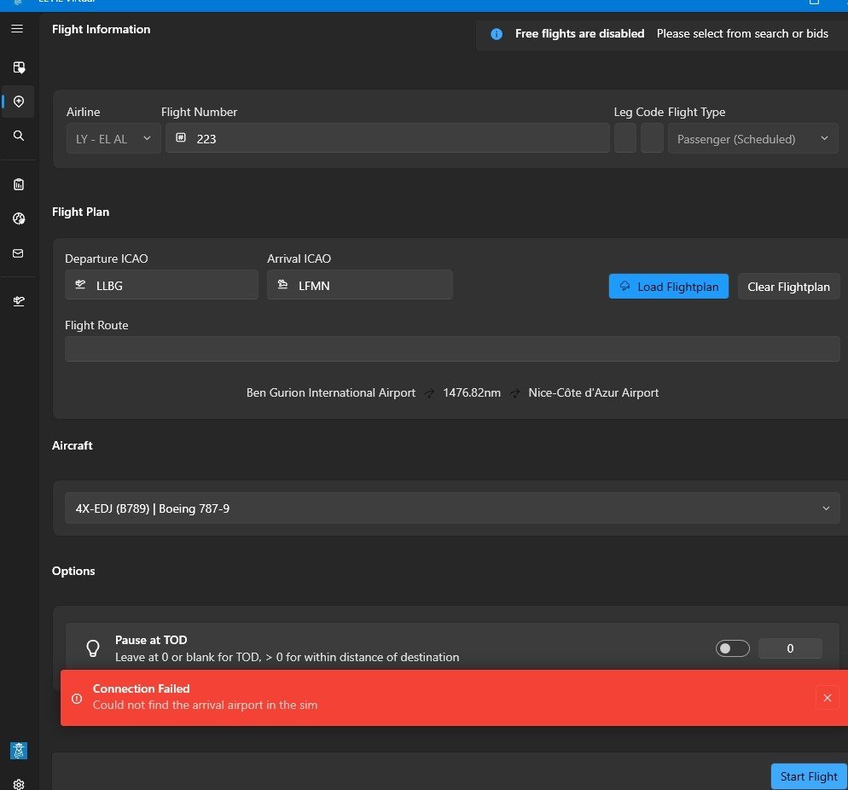Open the settings gear at sidebar bottom
The height and width of the screenshot is (790, 848).
pos(18,783)
